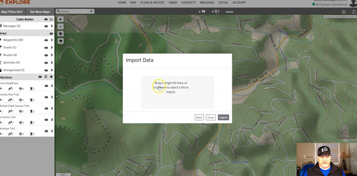Toggle Activities (0) eye icon
Viewport: 357px width, 176px height.
point(46,63)
